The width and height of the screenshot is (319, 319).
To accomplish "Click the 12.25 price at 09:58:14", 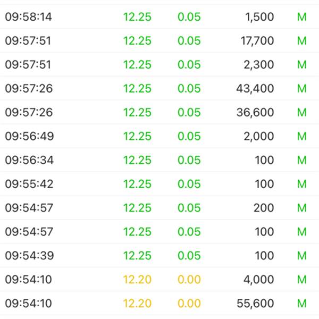I will (x=137, y=17).
